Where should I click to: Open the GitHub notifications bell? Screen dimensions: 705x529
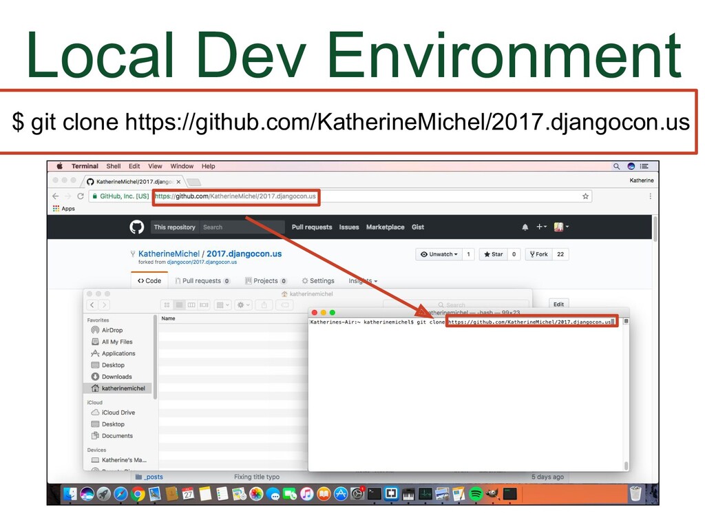pyautogui.click(x=525, y=227)
